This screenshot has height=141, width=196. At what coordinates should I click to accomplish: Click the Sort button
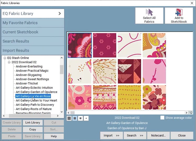pos(54,130)
